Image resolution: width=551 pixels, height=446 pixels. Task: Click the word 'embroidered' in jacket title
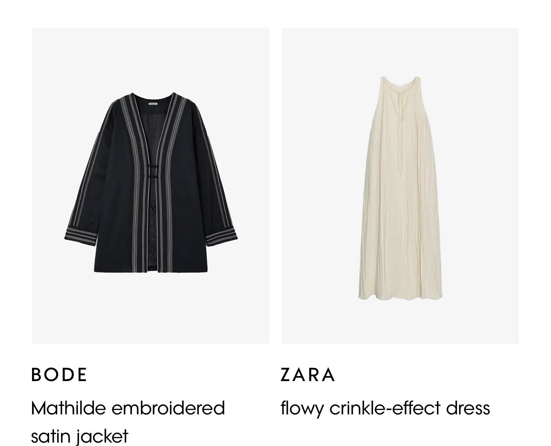[x=168, y=408]
